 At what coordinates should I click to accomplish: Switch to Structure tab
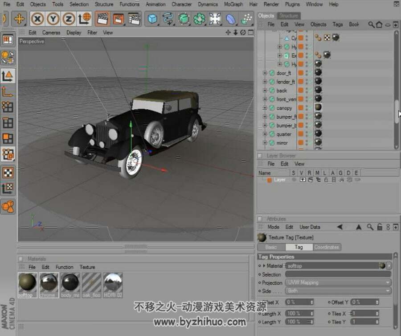(x=288, y=16)
